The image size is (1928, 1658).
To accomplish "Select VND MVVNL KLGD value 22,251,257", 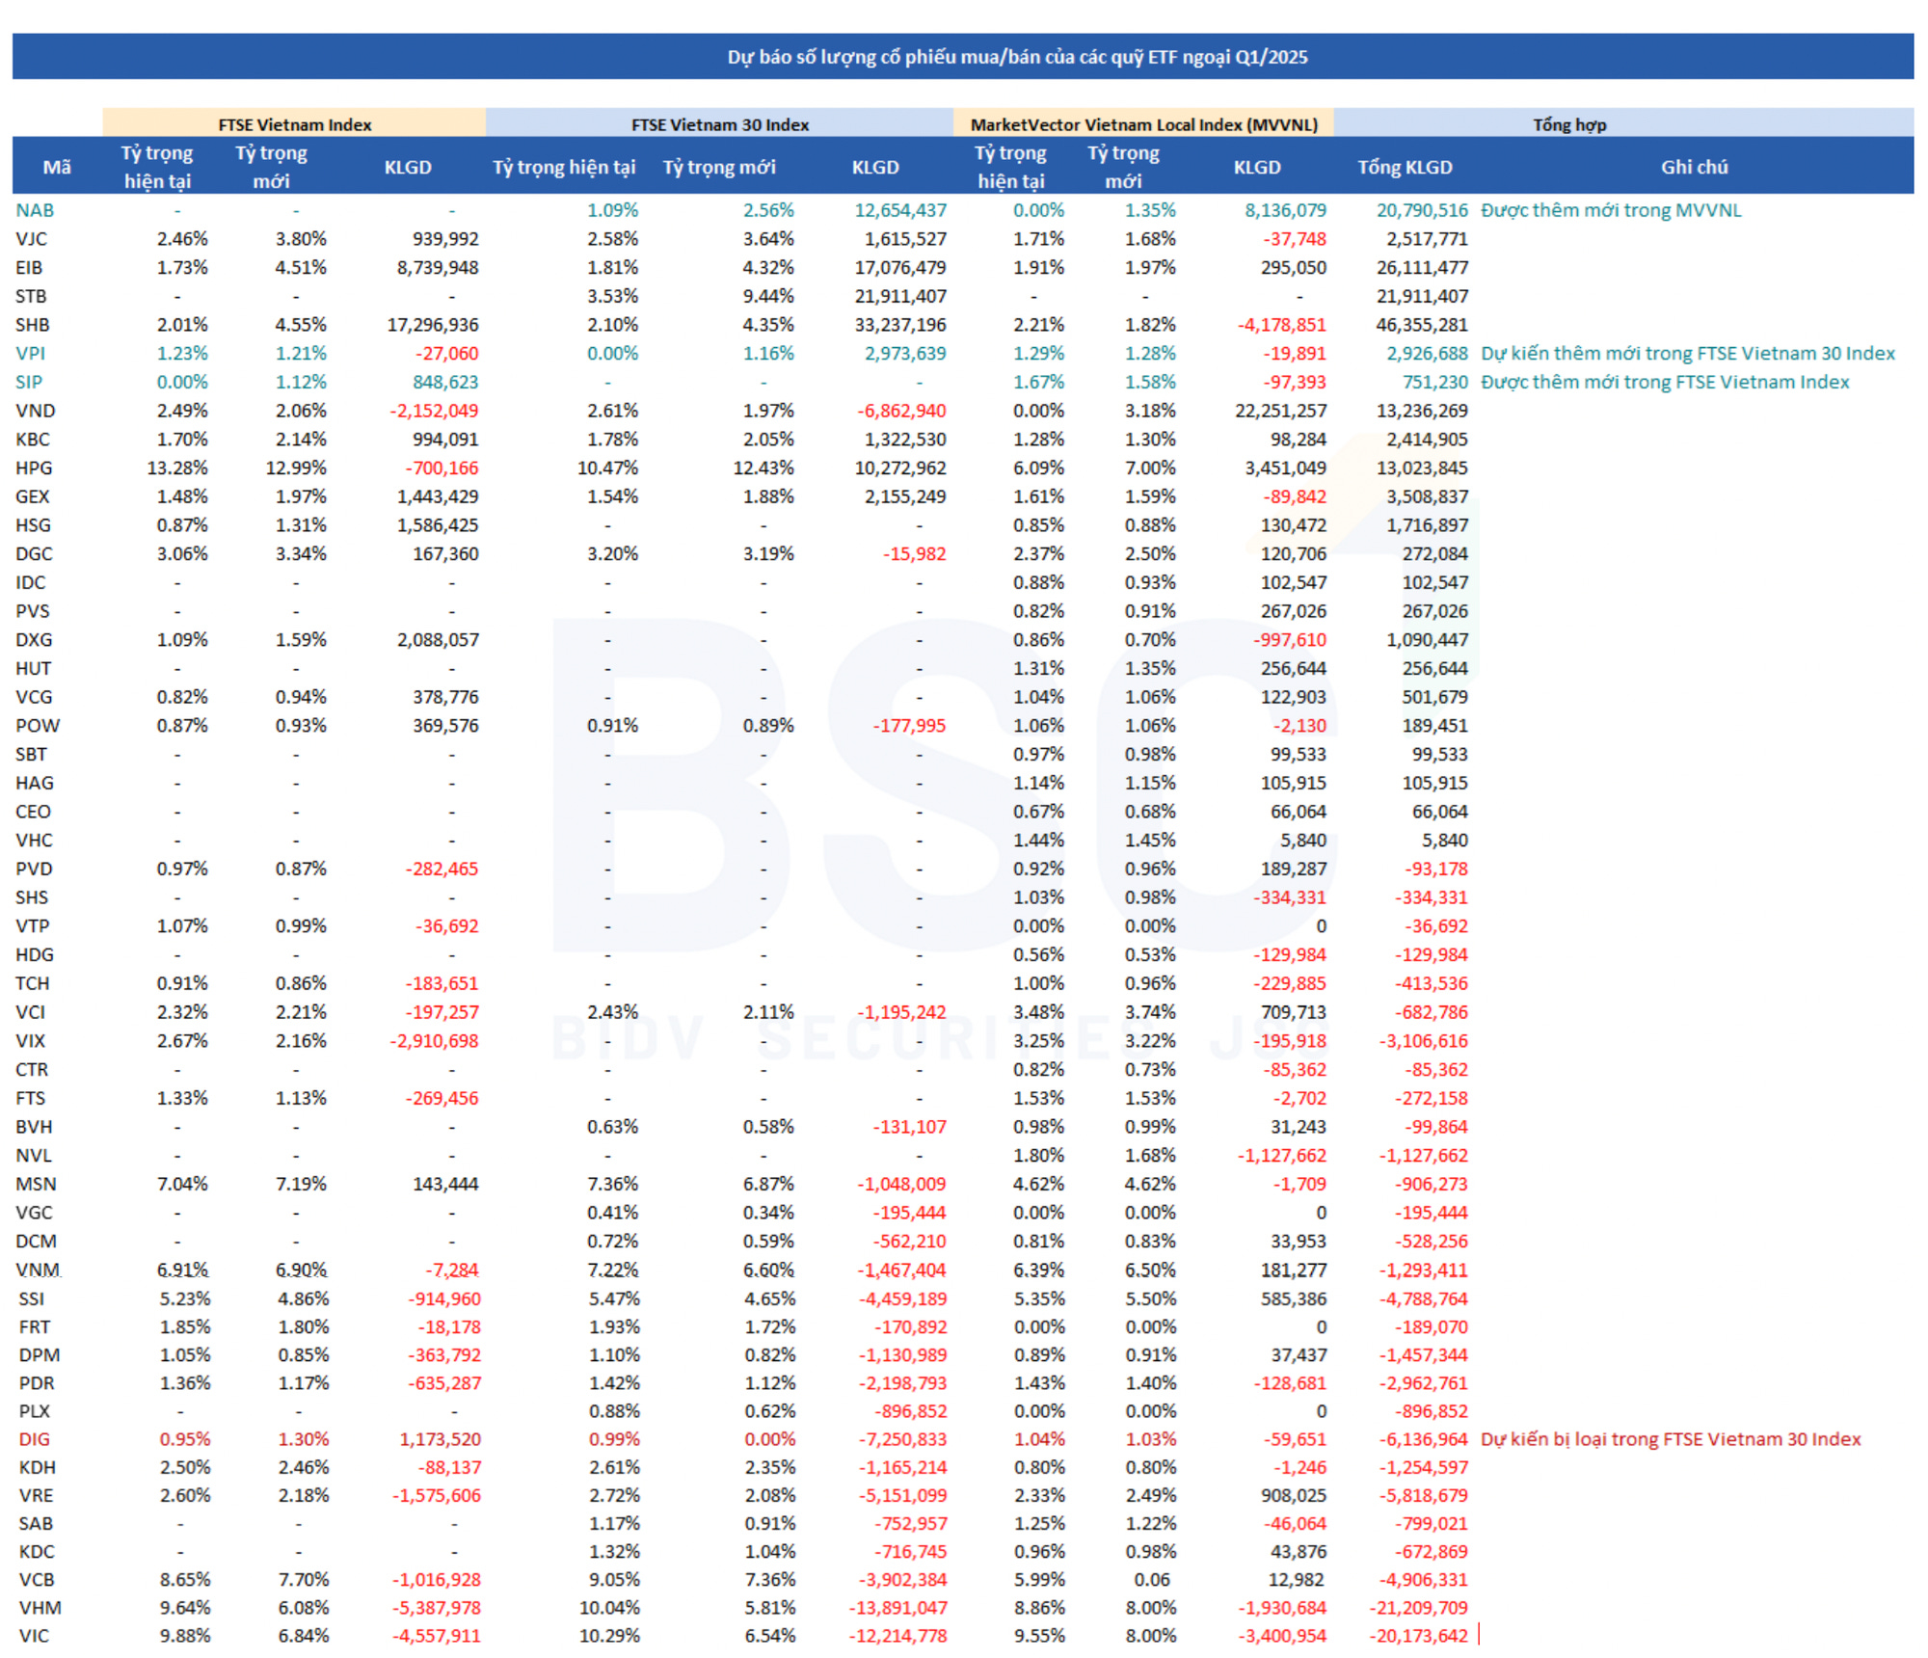I will click(x=1280, y=411).
